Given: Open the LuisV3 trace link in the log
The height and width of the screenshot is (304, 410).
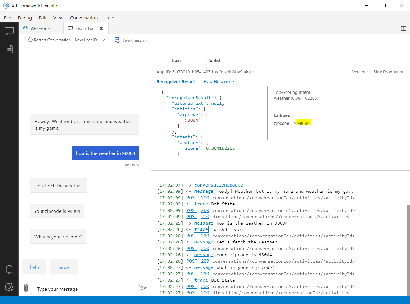Looking at the screenshot, I should coord(201,229).
